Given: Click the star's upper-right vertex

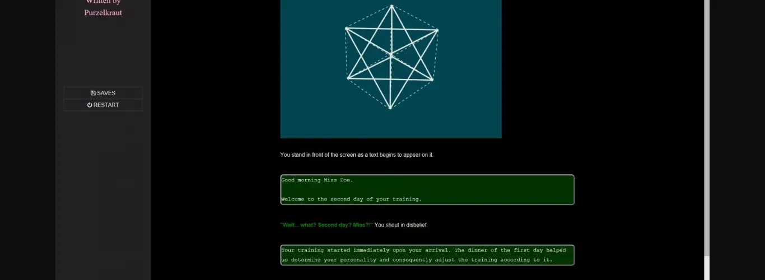Looking at the screenshot, I should 437,30.
